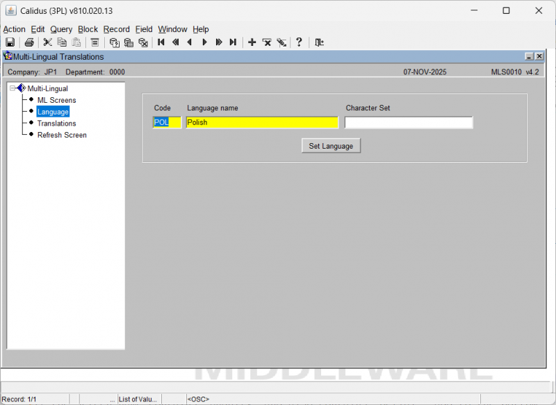Open the Record menu
The height and width of the screenshot is (405, 556).
pos(116,29)
